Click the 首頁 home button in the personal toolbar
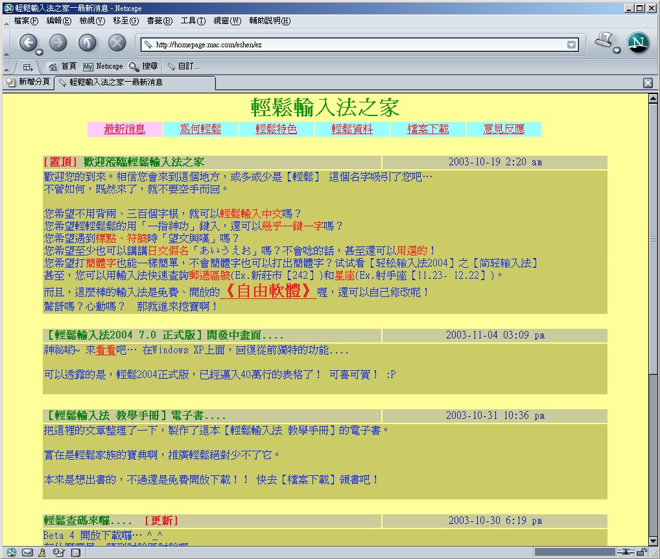Screen dimensions: 660x559 [62, 66]
